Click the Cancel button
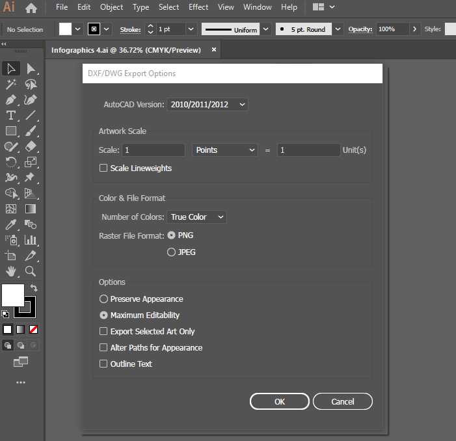The width and height of the screenshot is (456, 441). [343, 401]
